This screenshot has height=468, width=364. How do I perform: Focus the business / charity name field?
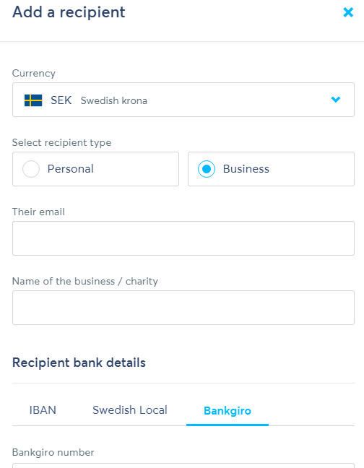(x=183, y=308)
